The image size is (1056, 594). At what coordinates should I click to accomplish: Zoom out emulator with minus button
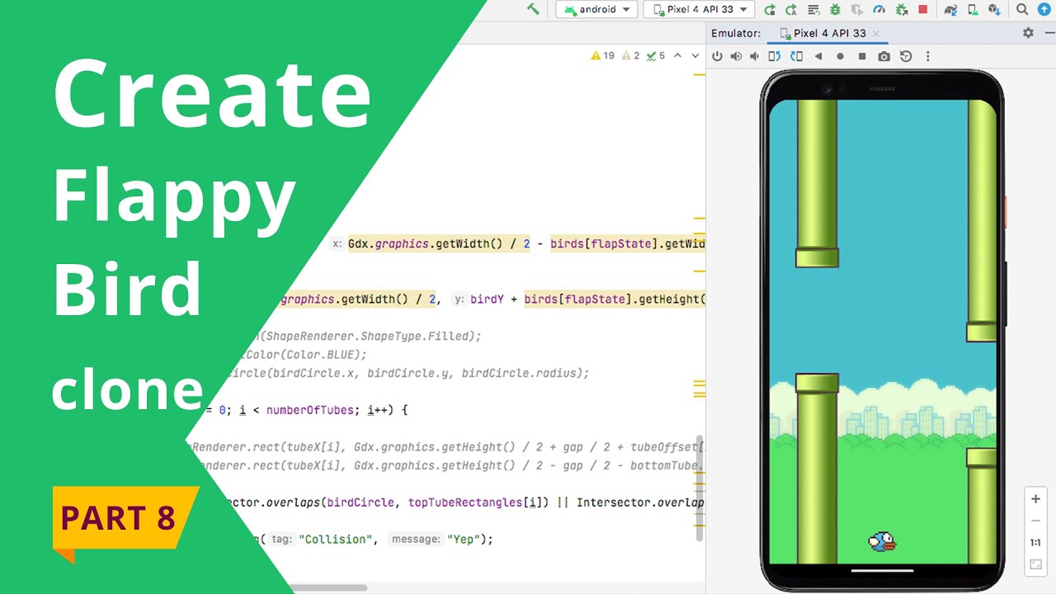[x=1035, y=521]
